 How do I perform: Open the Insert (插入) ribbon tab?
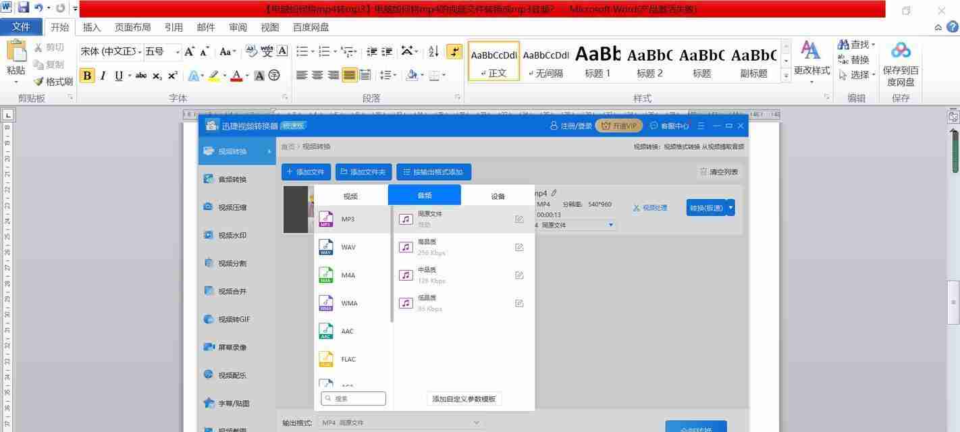point(92,27)
